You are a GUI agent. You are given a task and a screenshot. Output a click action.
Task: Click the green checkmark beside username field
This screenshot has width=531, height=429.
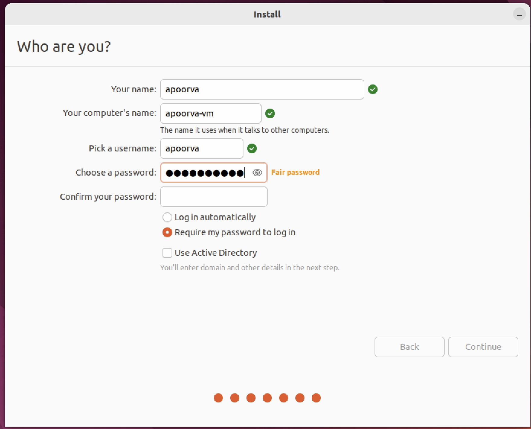pos(252,148)
